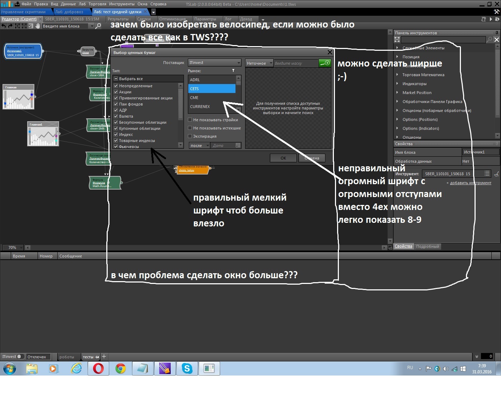Image resolution: width=501 pixels, height=417 pixels.
Task: Click the broom icon beside instrument field
Action: (496, 174)
